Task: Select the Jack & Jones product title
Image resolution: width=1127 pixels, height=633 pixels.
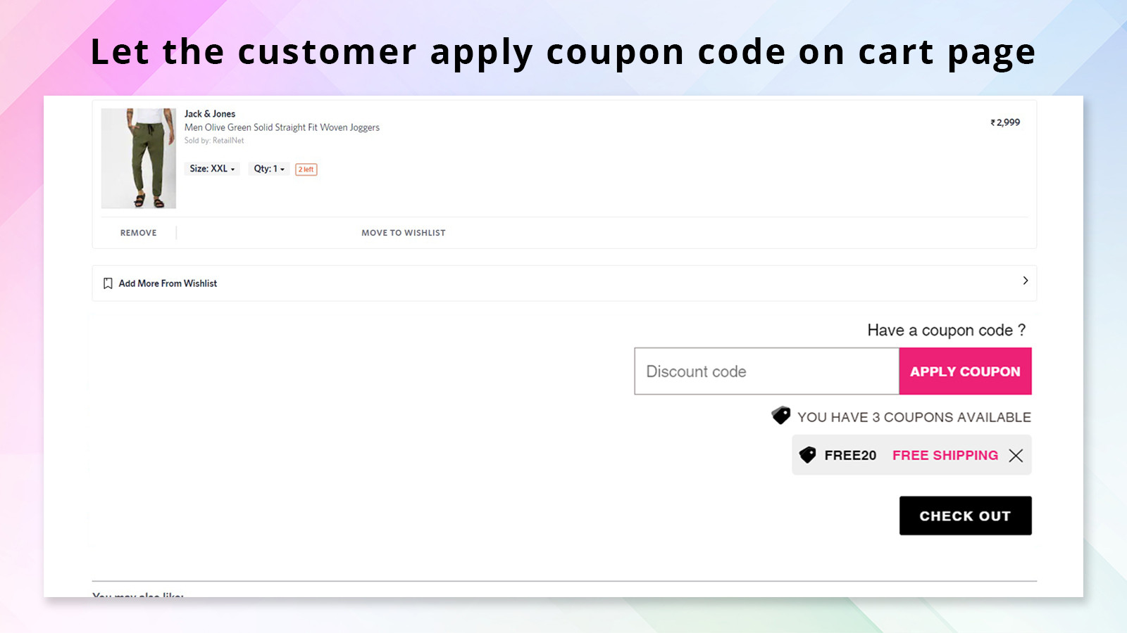Action: 210,113
